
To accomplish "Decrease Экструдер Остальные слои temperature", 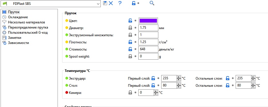I will [253, 80].
